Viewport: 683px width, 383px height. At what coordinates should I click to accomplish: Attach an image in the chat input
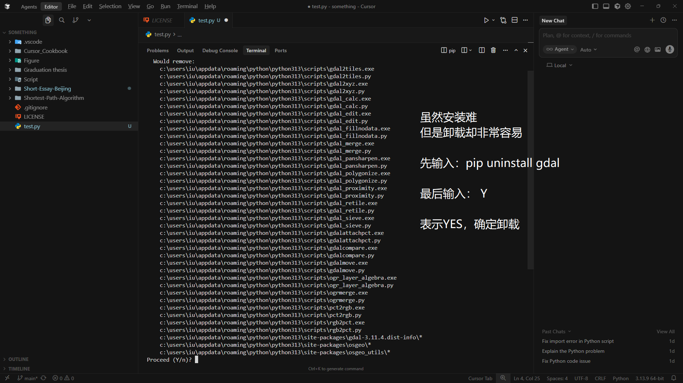(658, 50)
